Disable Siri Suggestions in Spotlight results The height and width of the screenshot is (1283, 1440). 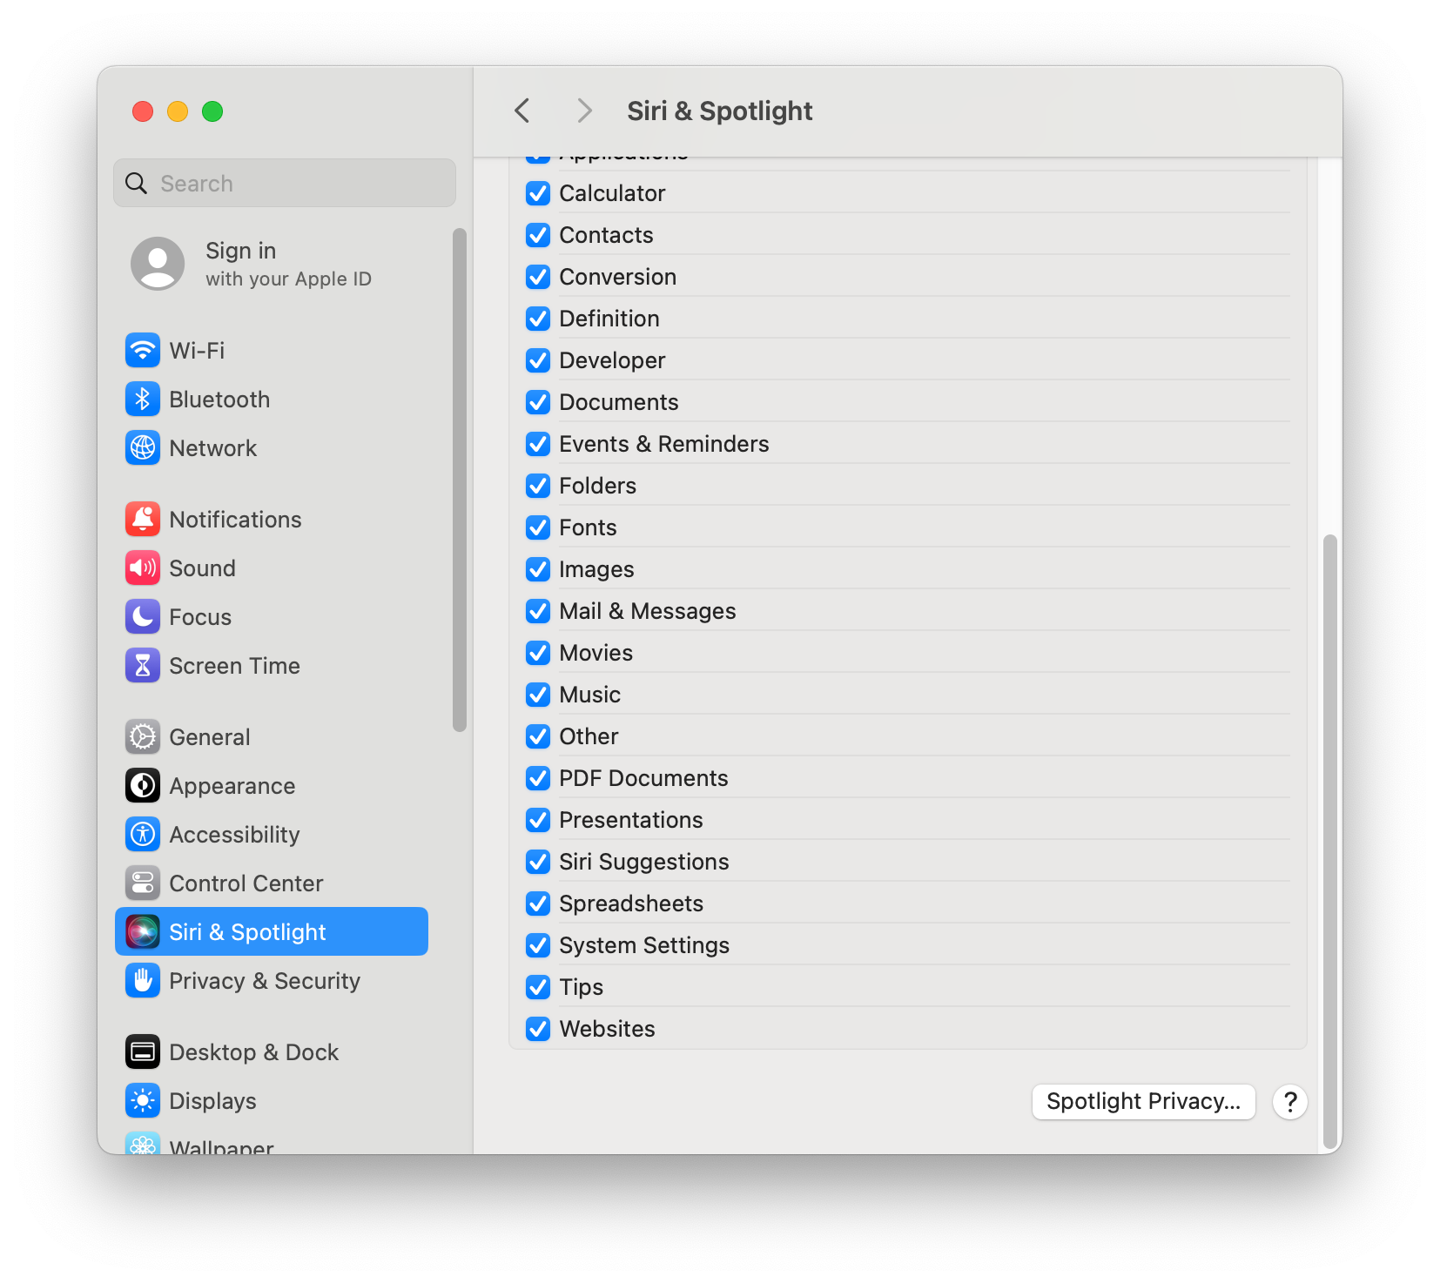click(x=538, y=862)
